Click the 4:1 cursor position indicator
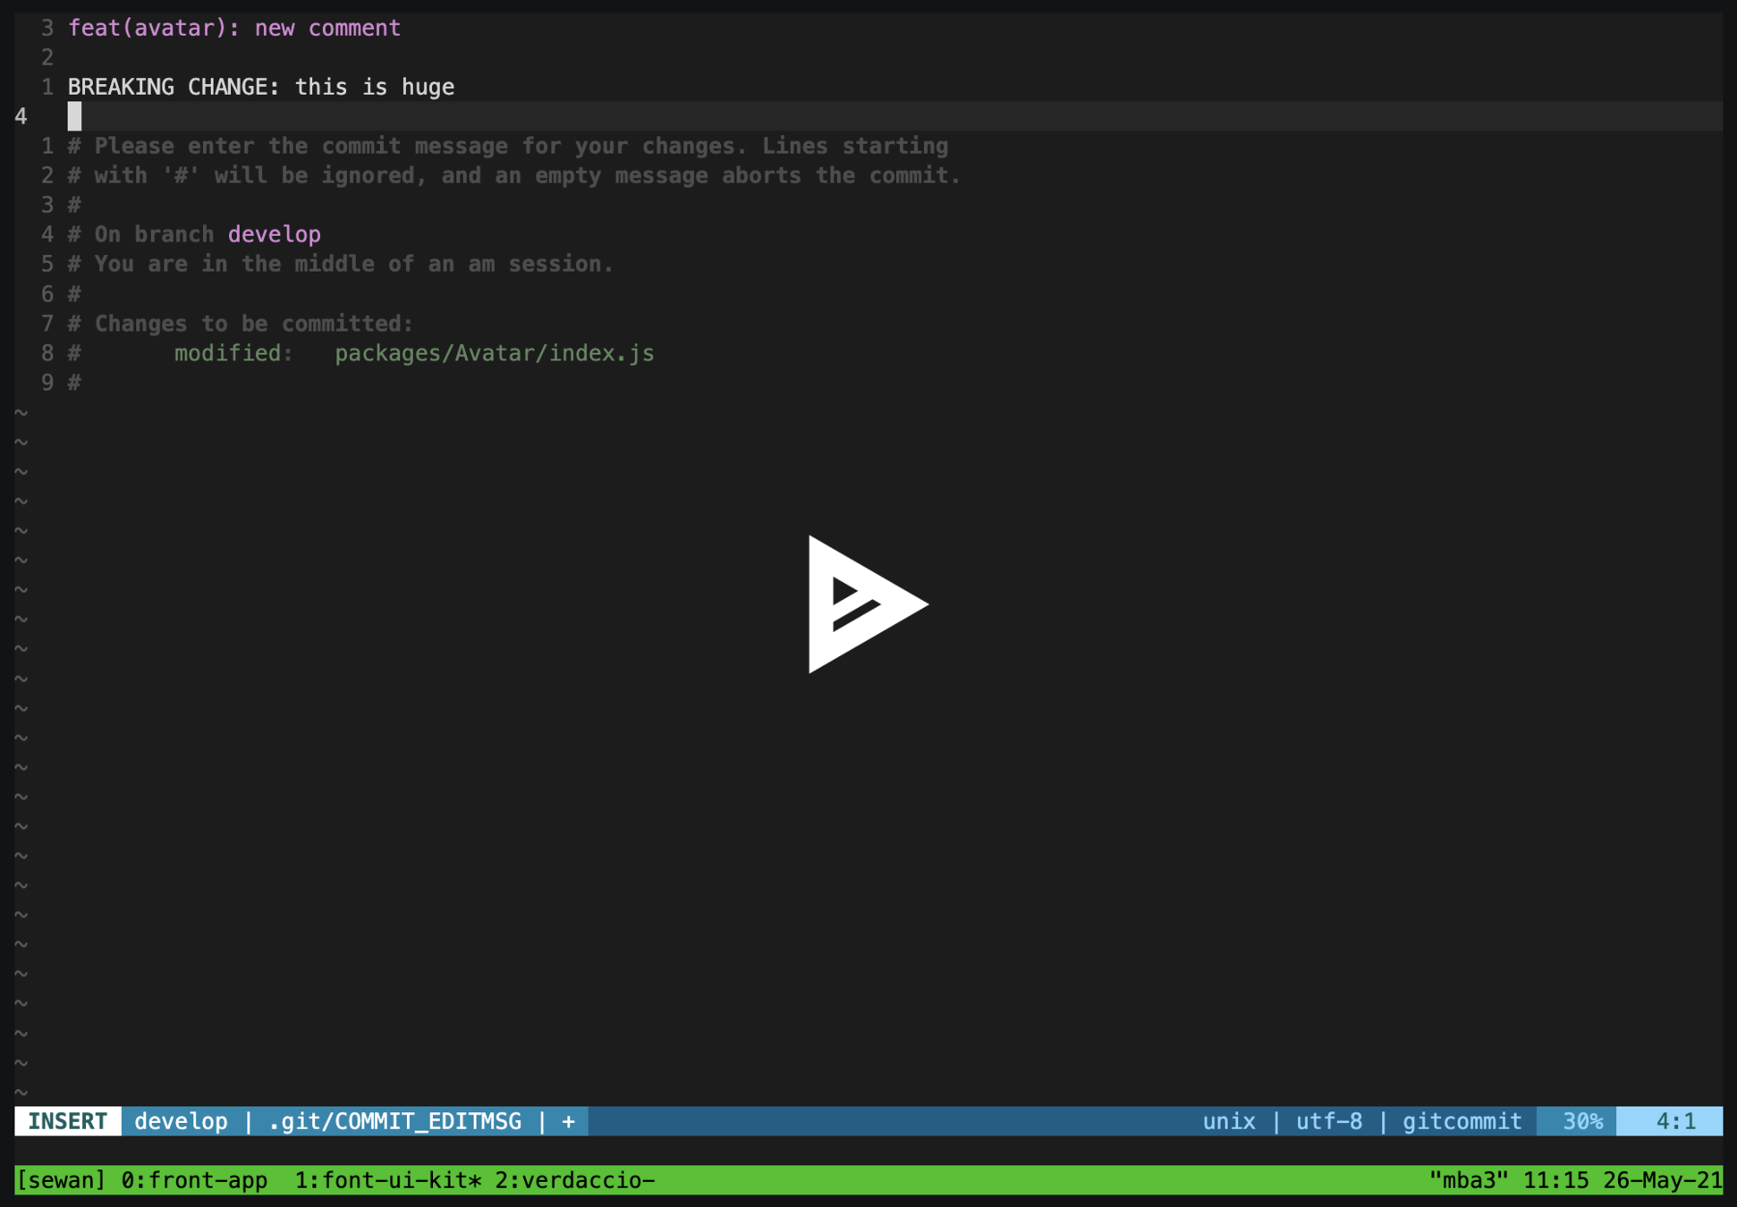 tap(1674, 1121)
